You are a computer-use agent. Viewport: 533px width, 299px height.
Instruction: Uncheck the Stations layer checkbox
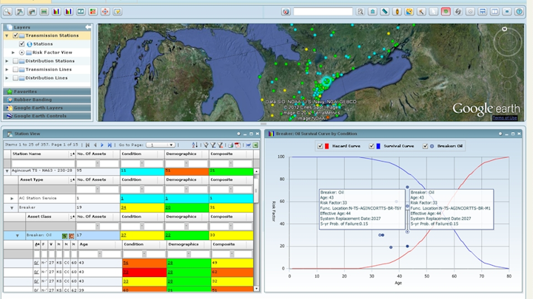tap(21, 44)
